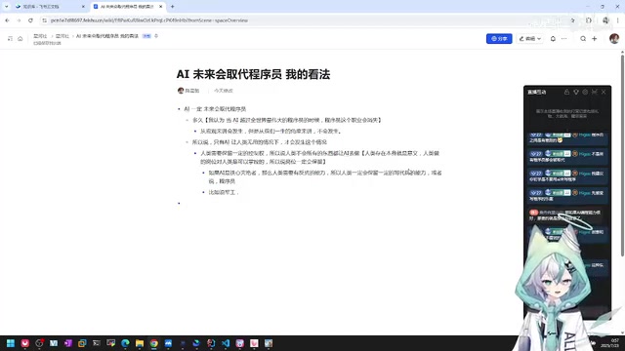The width and height of the screenshot is (625, 351).
Task: Open the browser extensions icon
Action: click(x=589, y=20)
